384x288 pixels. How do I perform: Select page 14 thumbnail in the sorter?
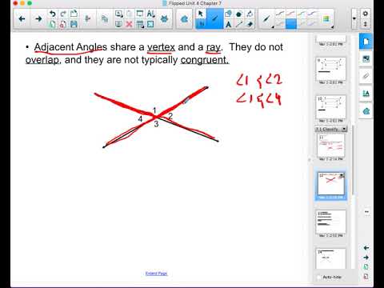pyautogui.click(x=330, y=258)
